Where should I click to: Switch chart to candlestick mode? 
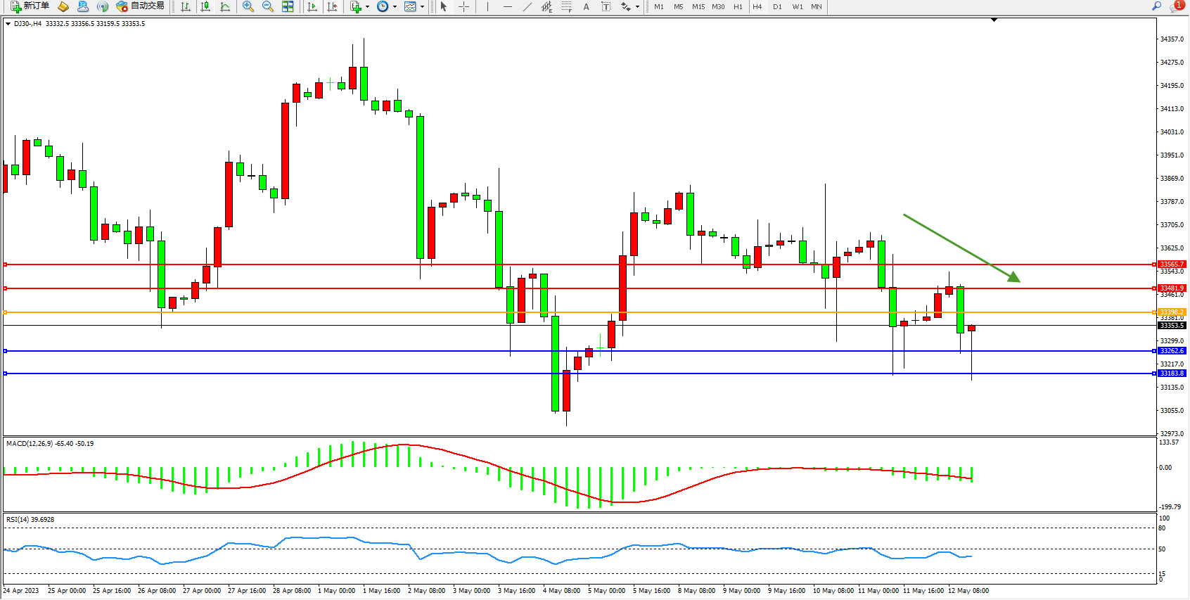(x=205, y=6)
